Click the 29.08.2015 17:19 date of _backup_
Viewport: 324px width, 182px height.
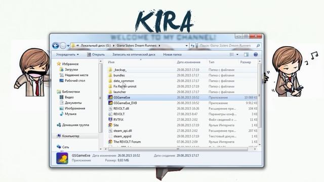pyautogui.click(x=188, y=70)
